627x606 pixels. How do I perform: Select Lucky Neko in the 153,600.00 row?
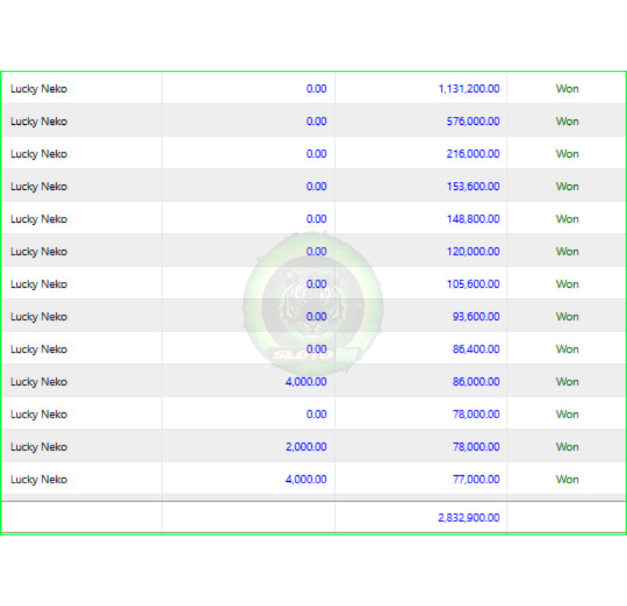tap(39, 186)
